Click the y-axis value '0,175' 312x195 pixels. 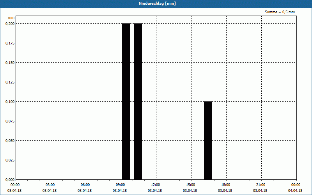pyautogui.click(x=10, y=43)
